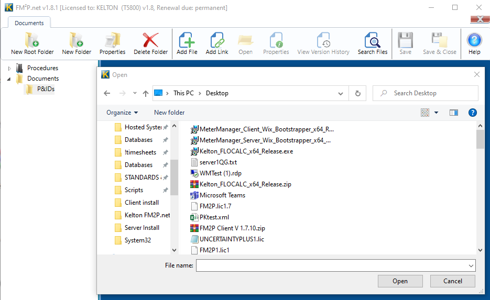Click the Save & Close icon
The height and width of the screenshot is (300, 490).
(x=439, y=40)
